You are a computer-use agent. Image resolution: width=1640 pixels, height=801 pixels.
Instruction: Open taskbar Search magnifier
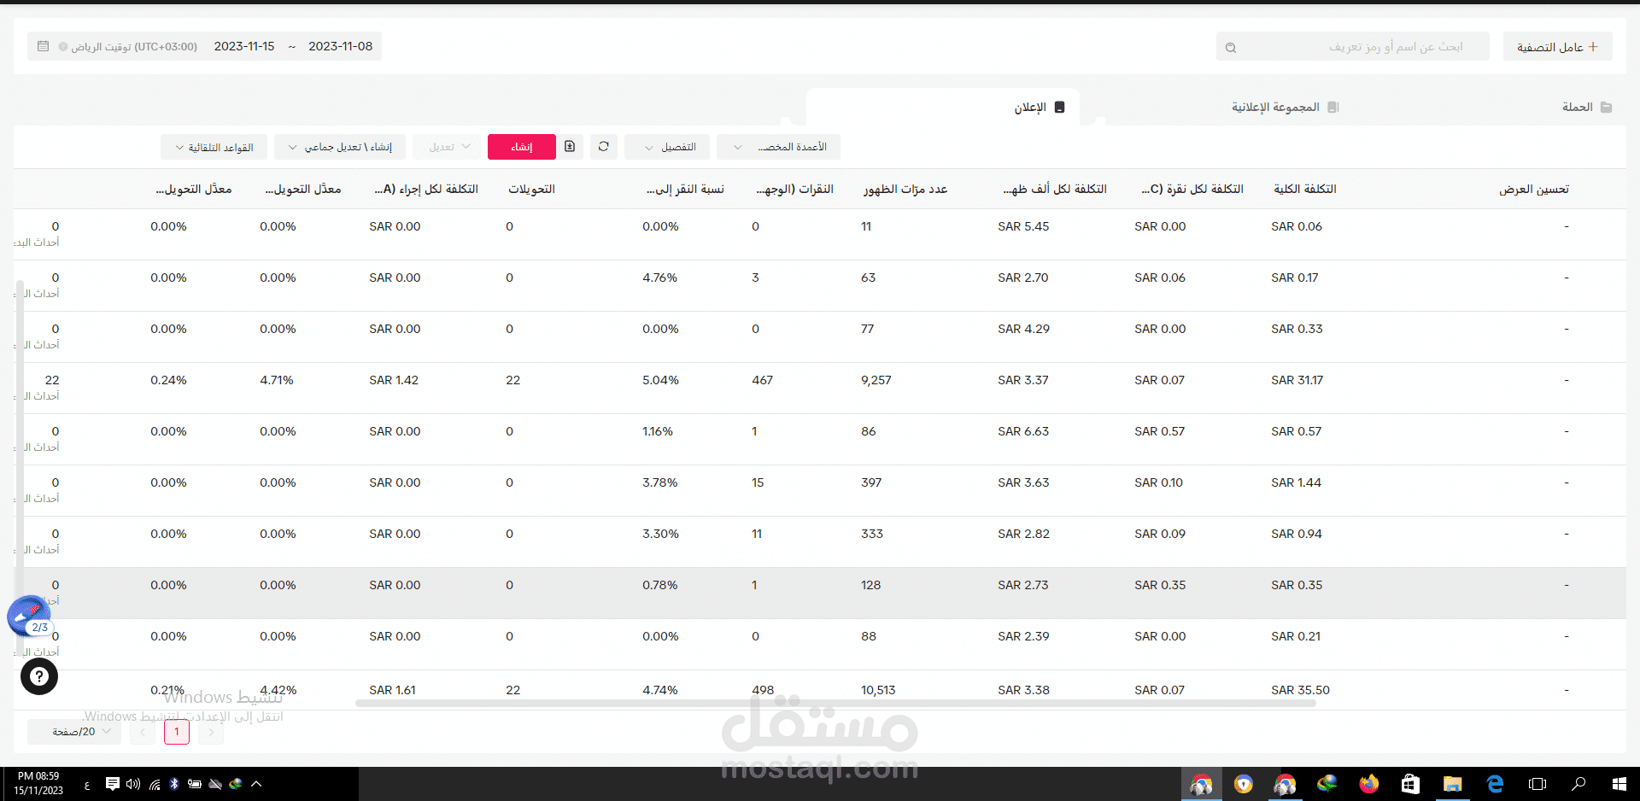click(x=1578, y=784)
